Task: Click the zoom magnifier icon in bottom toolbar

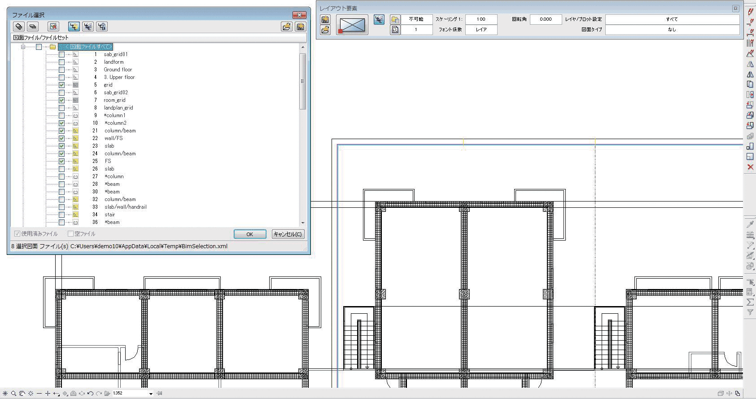Action: coord(13,394)
